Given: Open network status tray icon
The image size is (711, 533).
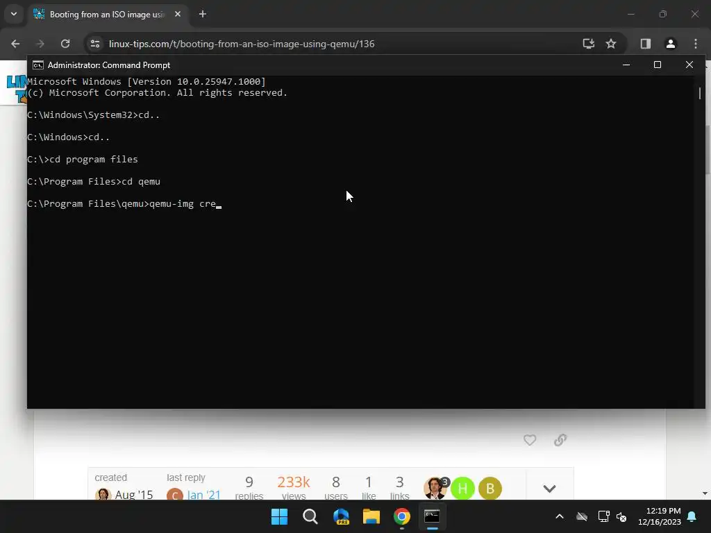Looking at the screenshot, I should 603,516.
